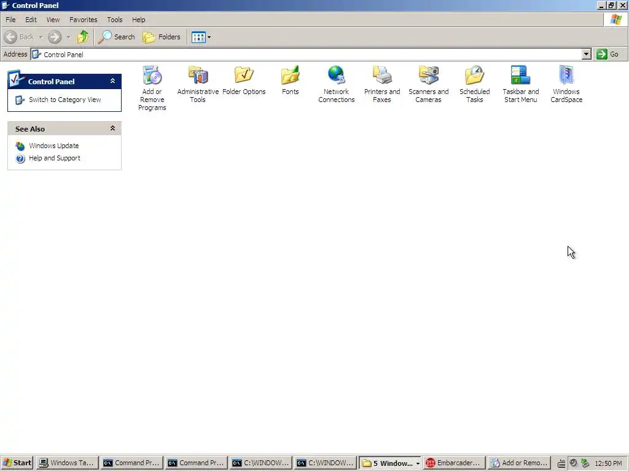Open the Tools menu
This screenshot has width=629, height=472.
(x=115, y=20)
